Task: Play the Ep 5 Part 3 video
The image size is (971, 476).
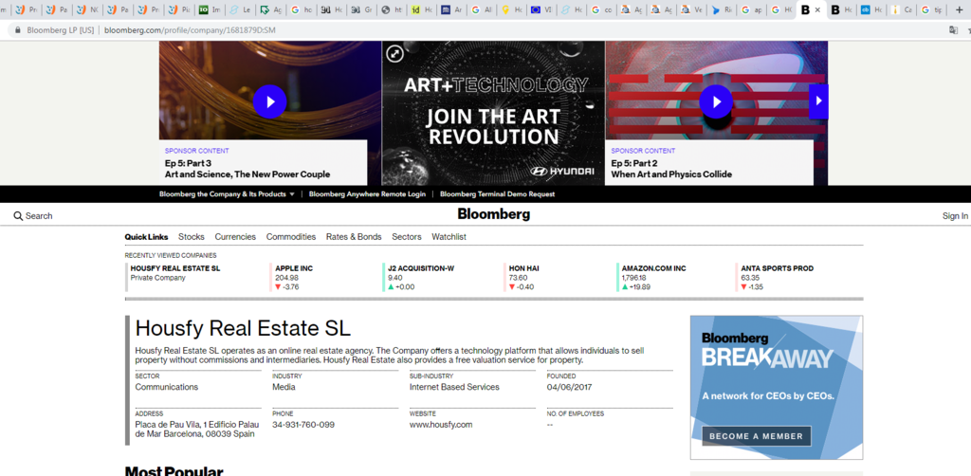Action: click(x=269, y=101)
